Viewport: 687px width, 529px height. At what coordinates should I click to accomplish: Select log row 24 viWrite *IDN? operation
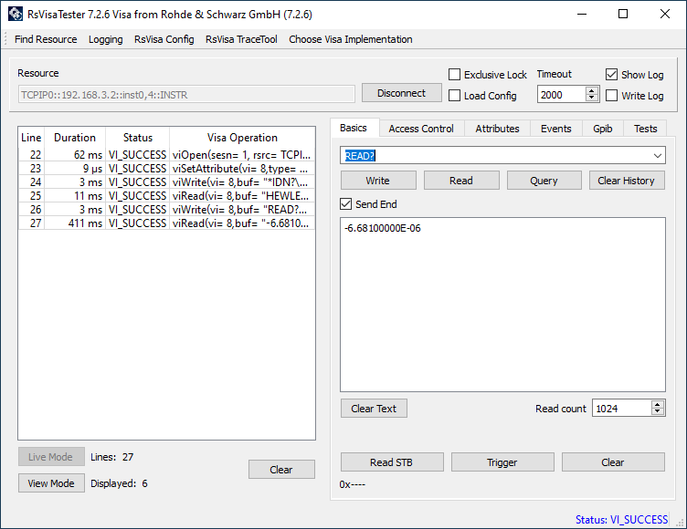[166, 182]
